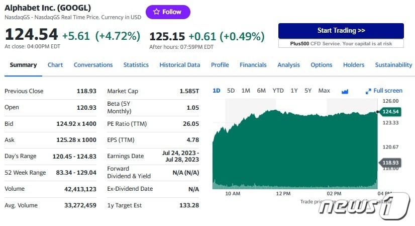Open the Statistics tab
Screen dimensions: 415x226
[136, 65]
